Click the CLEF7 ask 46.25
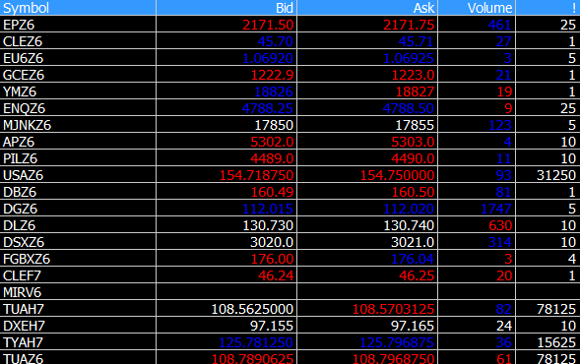 click(x=417, y=275)
